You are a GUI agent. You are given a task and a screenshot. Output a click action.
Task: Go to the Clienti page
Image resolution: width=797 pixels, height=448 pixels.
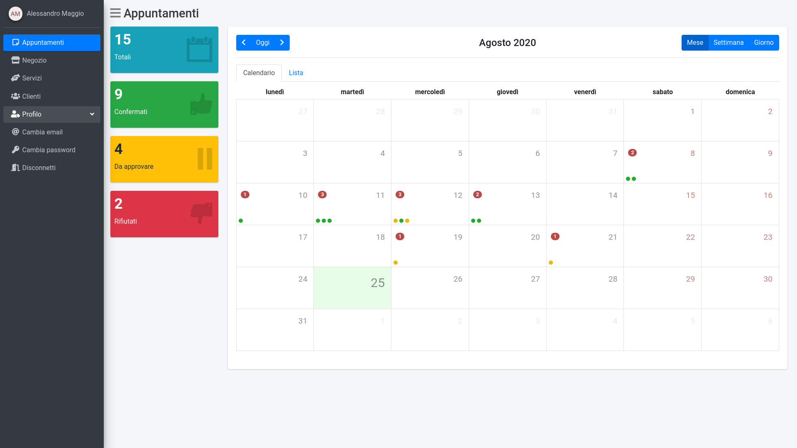tap(31, 96)
